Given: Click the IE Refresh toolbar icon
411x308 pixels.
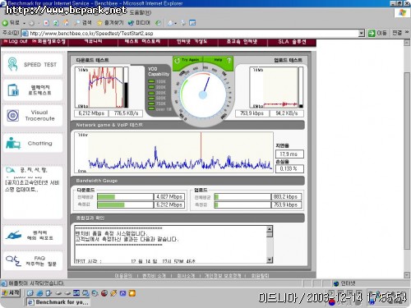Looking at the screenshot, I should click(x=56, y=23).
